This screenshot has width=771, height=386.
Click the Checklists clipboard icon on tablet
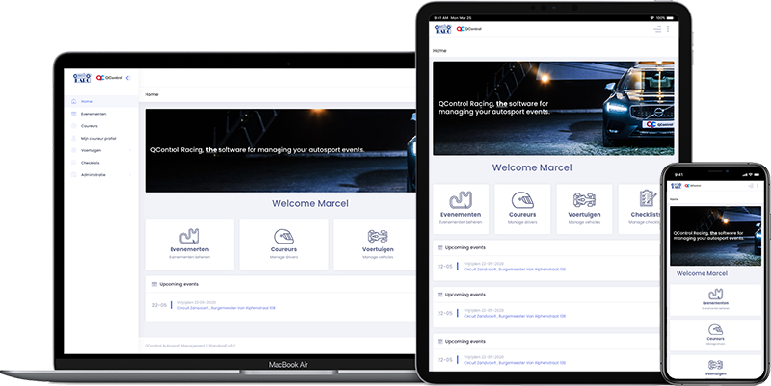pos(648,198)
